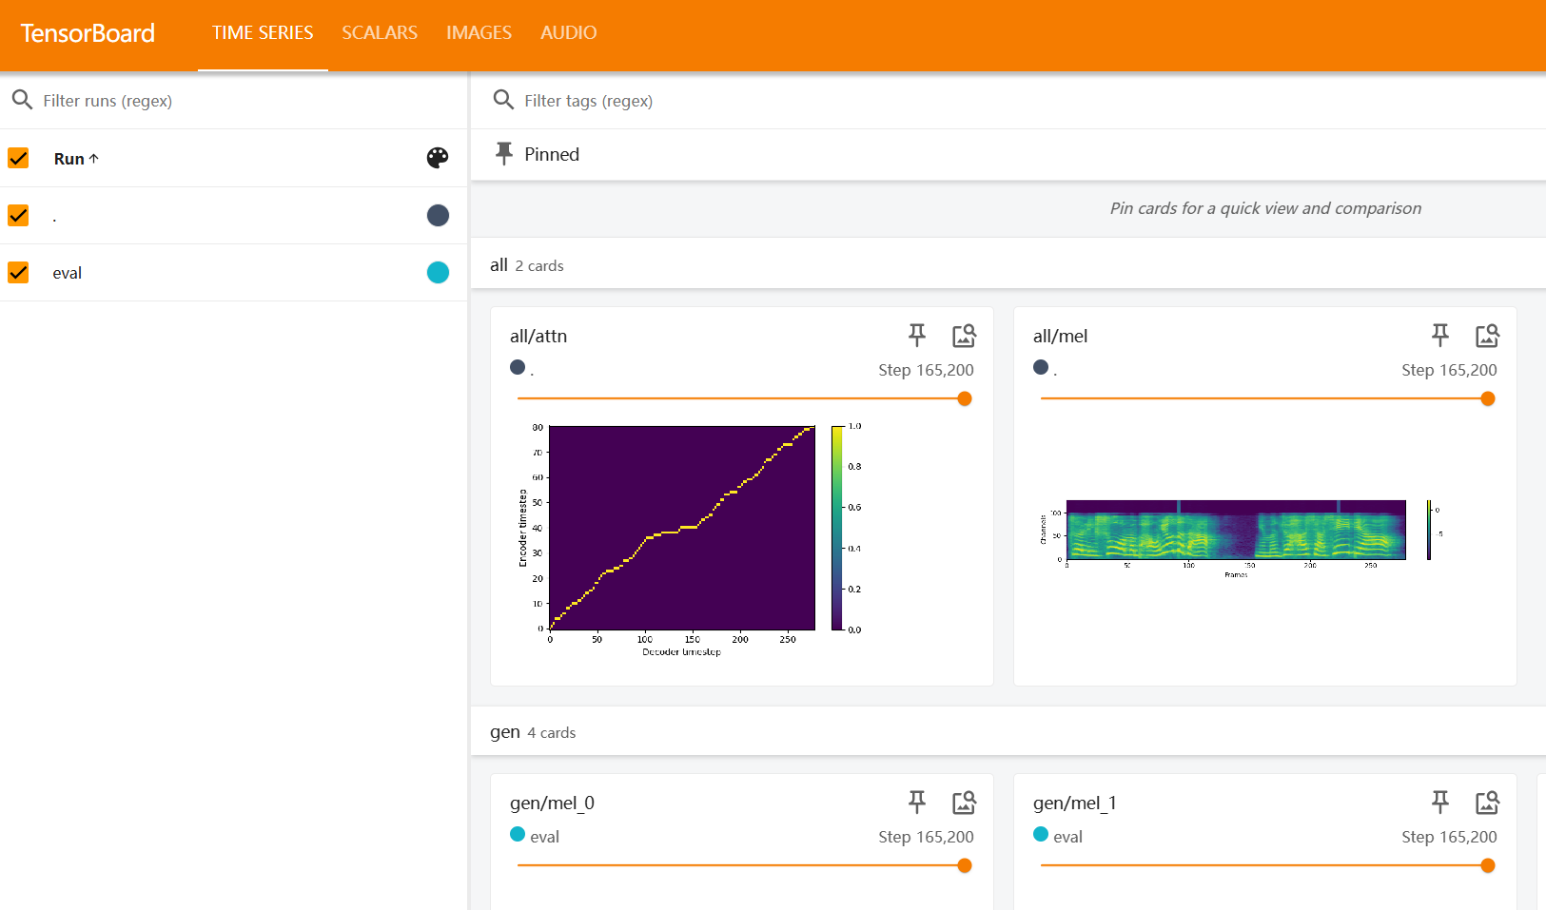This screenshot has width=1546, height=910.
Task: Change color of the '.' run swatch
Action: point(438,215)
